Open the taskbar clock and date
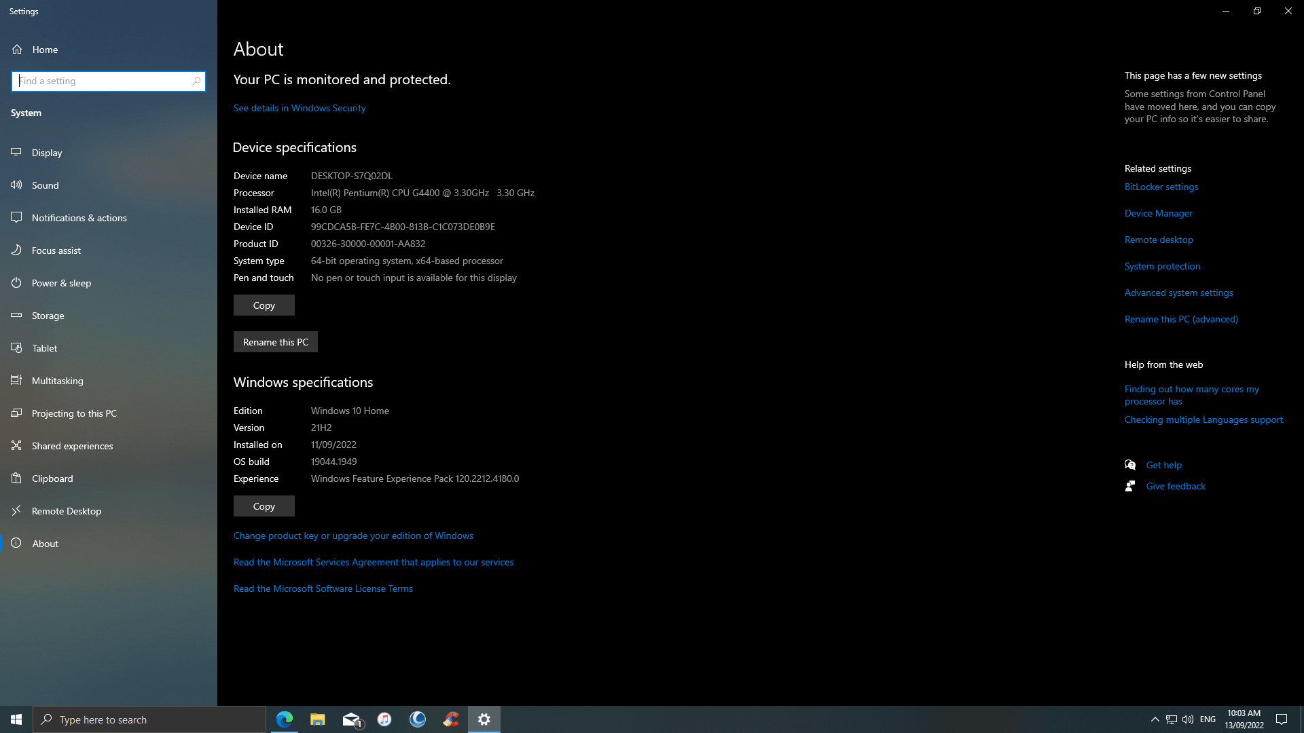This screenshot has height=733, width=1304. click(x=1244, y=719)
